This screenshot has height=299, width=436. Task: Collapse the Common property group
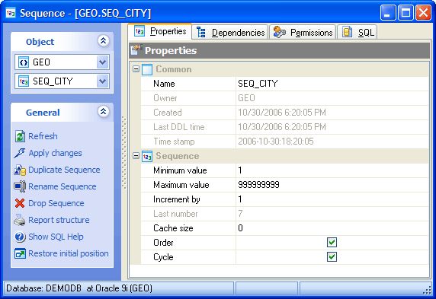[x=136, y=68]
